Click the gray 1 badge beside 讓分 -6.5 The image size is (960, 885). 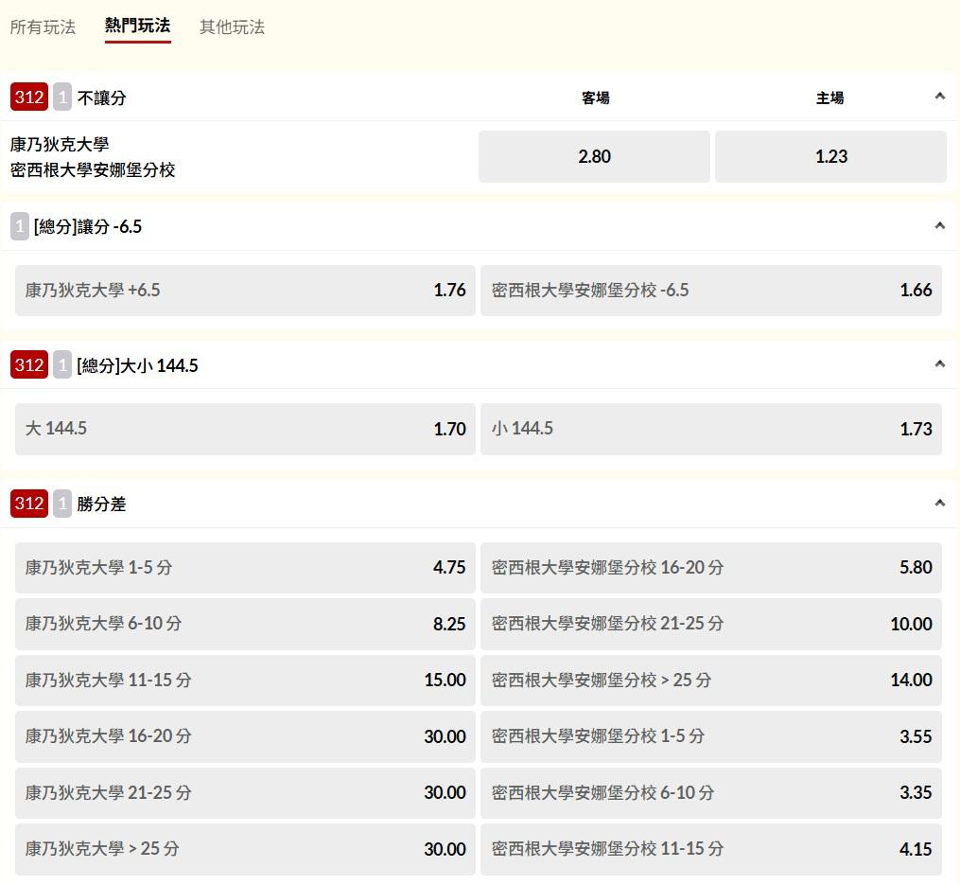pyautogui.click(x=20, y=227)
